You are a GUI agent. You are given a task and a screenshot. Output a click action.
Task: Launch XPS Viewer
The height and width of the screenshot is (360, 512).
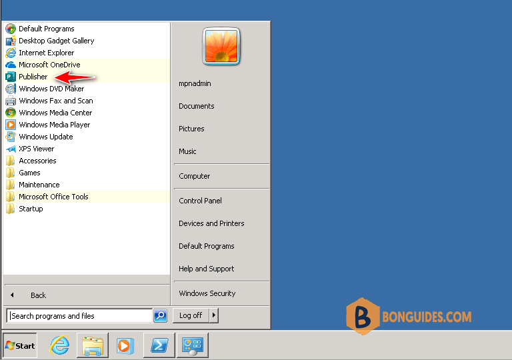tap(87, 149)
